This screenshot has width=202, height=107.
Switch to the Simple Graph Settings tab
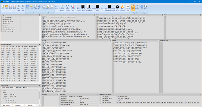(7, 88)
